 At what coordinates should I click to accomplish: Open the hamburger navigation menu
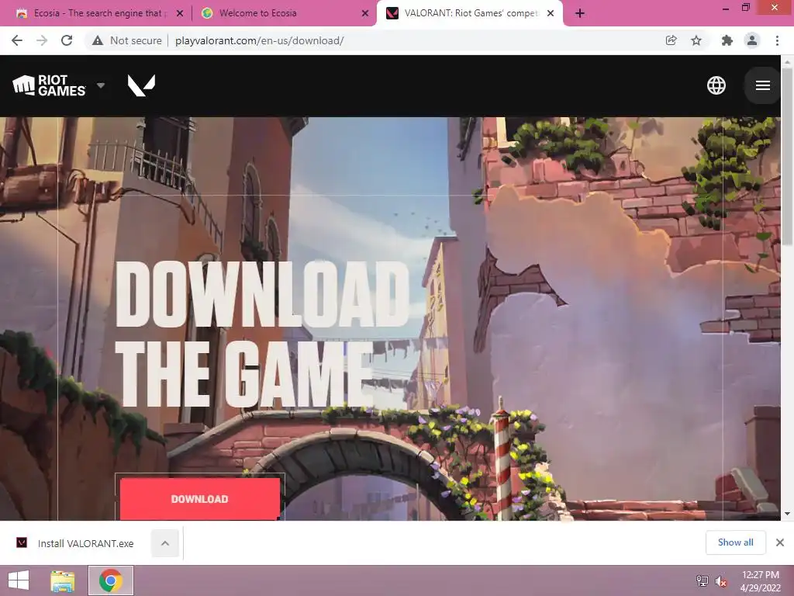763,85
